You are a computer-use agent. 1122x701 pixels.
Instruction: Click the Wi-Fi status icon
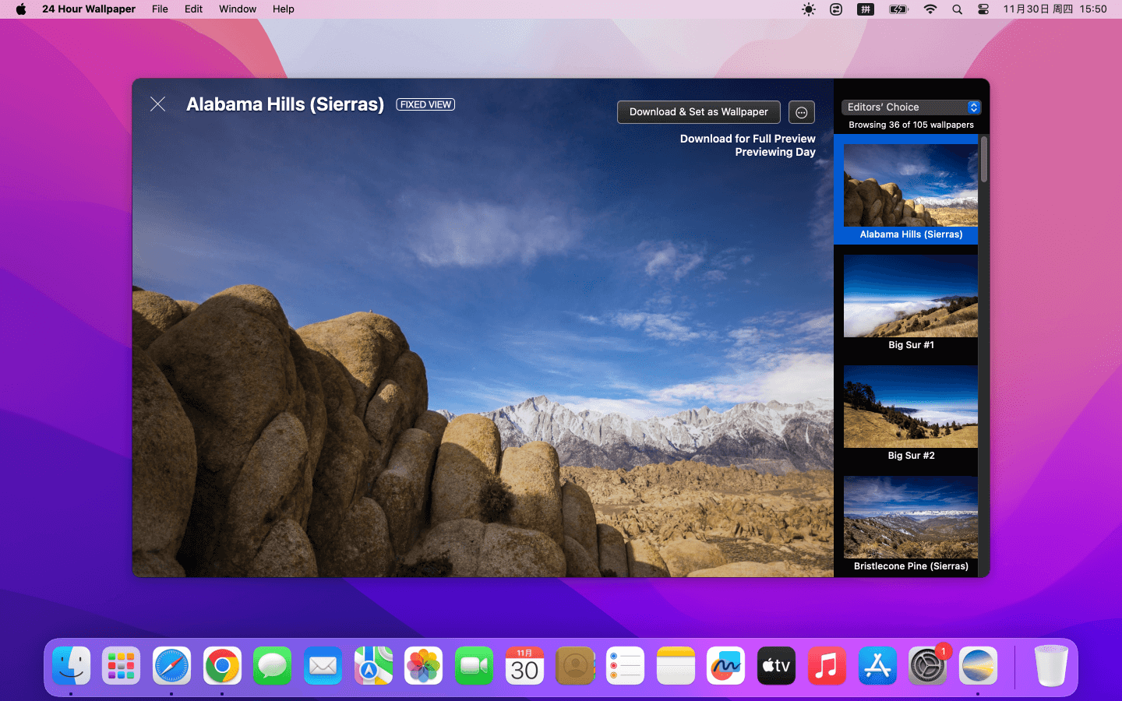point(930,9)
